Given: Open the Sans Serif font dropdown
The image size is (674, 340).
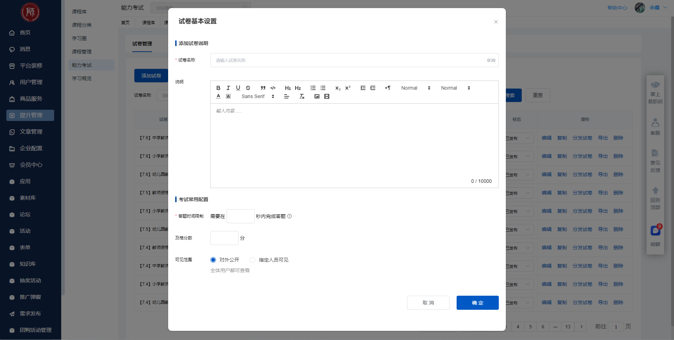Looking at the screenshot, I should 257,96.
